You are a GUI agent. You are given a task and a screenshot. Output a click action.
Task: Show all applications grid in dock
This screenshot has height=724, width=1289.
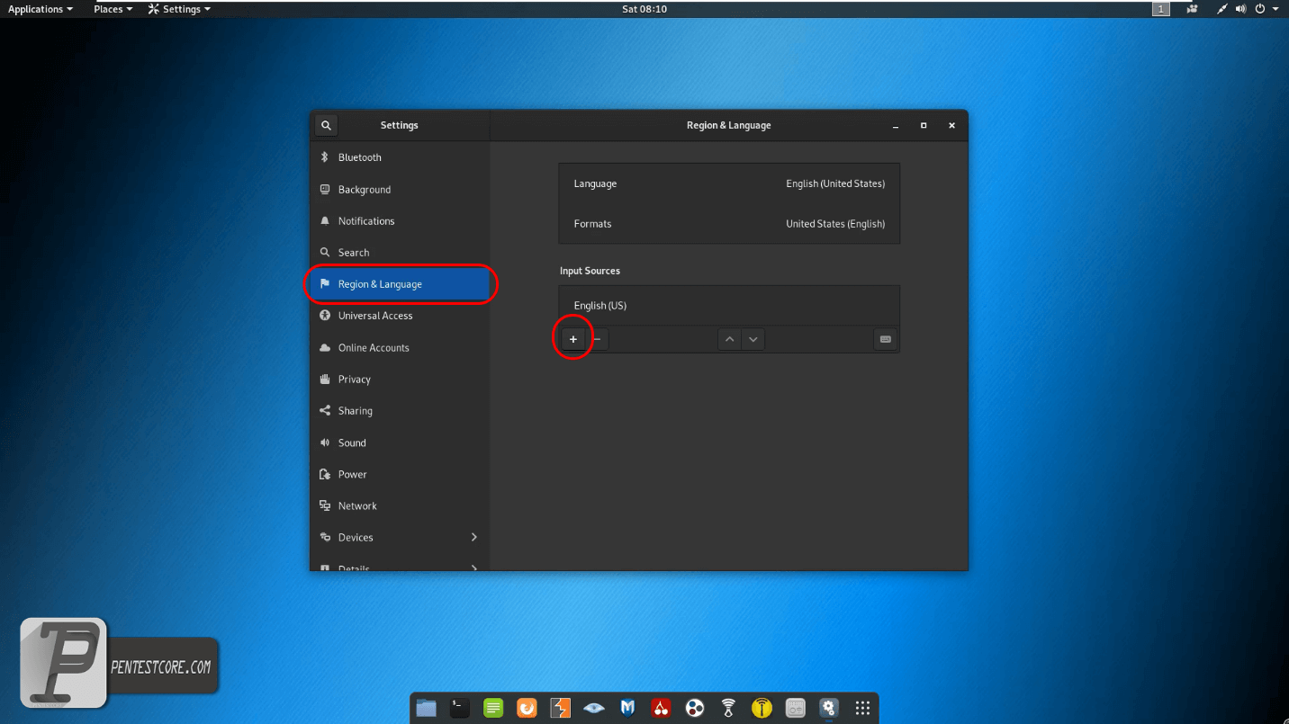pos(862,708)
